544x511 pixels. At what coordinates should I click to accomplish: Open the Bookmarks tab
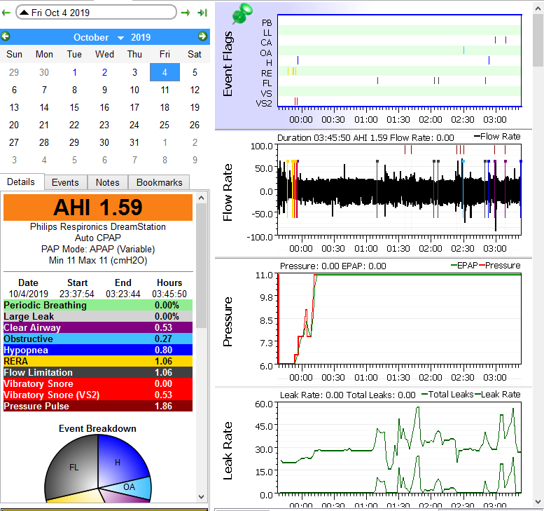[x=159, y=182]
